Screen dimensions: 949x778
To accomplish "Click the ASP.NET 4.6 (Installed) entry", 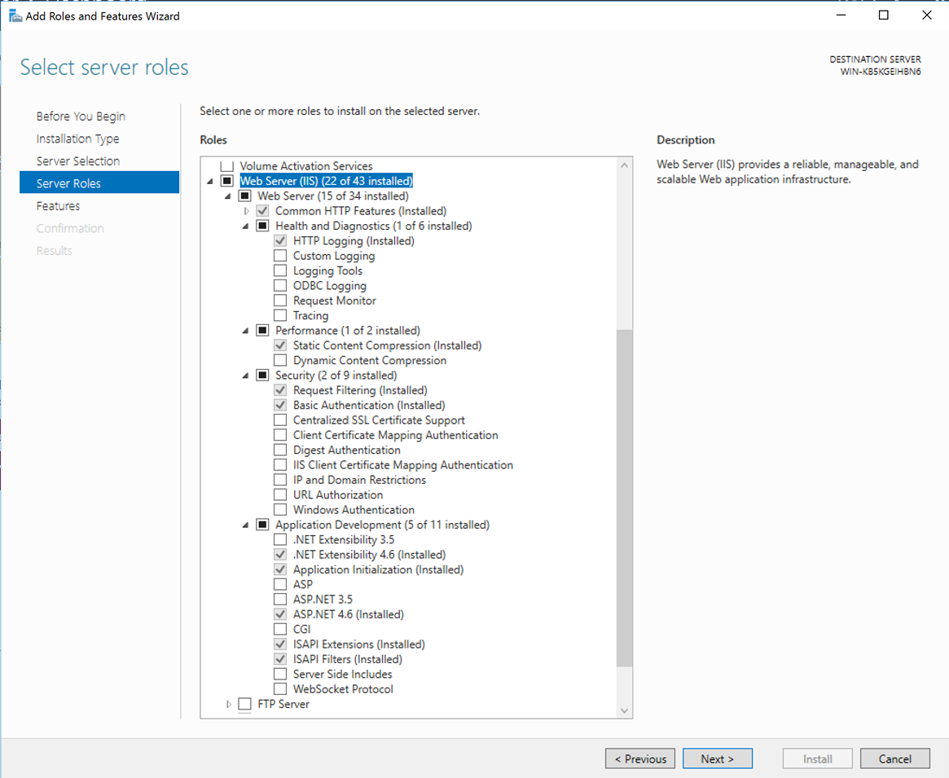I will 349,614.
